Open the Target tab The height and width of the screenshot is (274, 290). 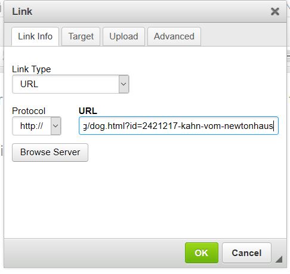(x=81, y=36)
